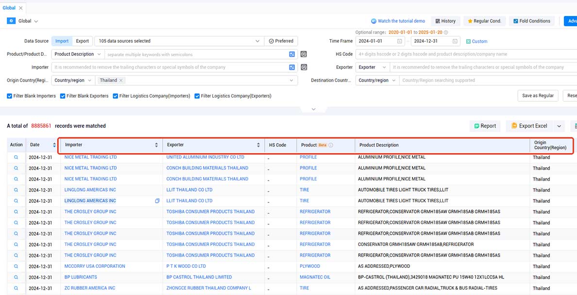Expand the Product Description type dropdown
Image resolution: width=577 pixels, height=295 pixels.
click(78, 54)
